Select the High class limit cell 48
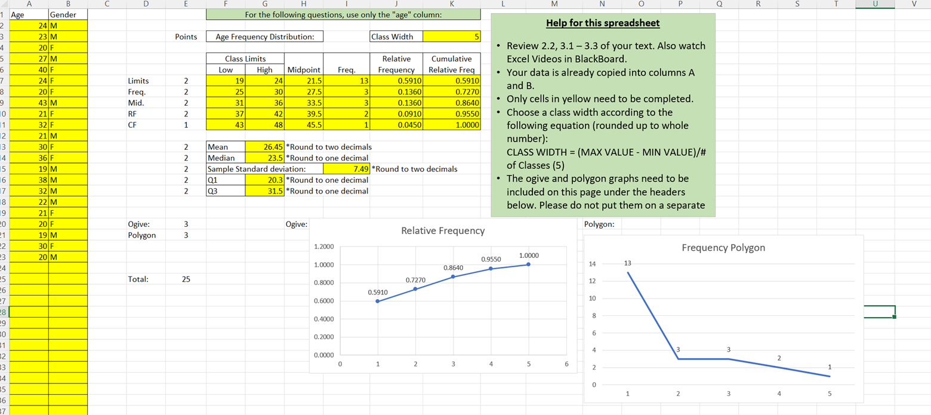Screen dimensions: 931x415 tap(264, 125)
